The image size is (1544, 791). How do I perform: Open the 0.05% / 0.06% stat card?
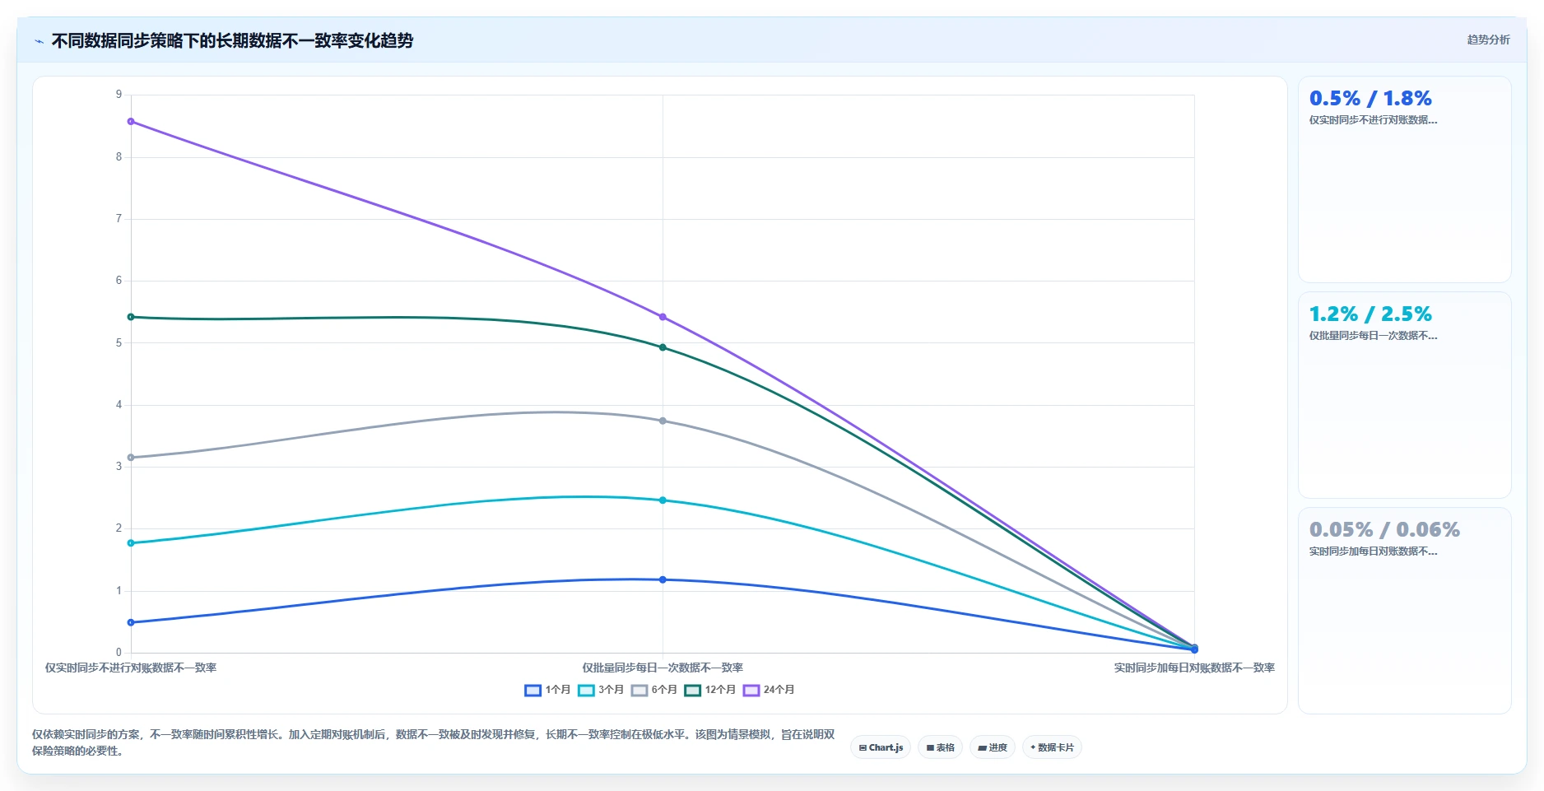tap(1404, 611)
